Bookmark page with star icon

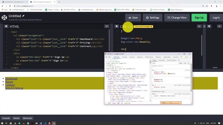pyautogui.click(x=207, y=6)
